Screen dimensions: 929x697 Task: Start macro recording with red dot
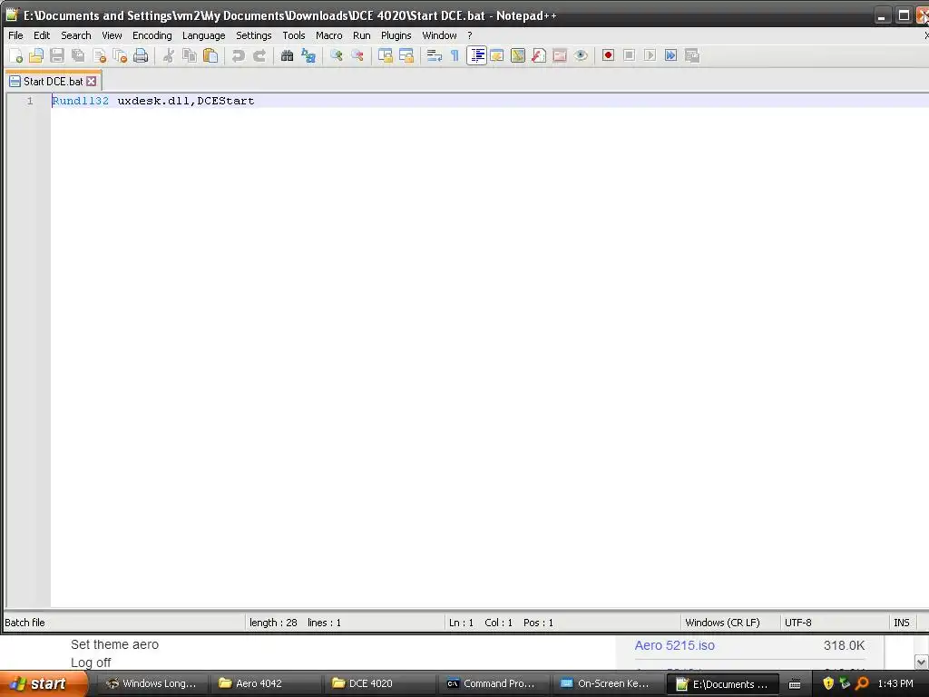click(x=608, y=55)
